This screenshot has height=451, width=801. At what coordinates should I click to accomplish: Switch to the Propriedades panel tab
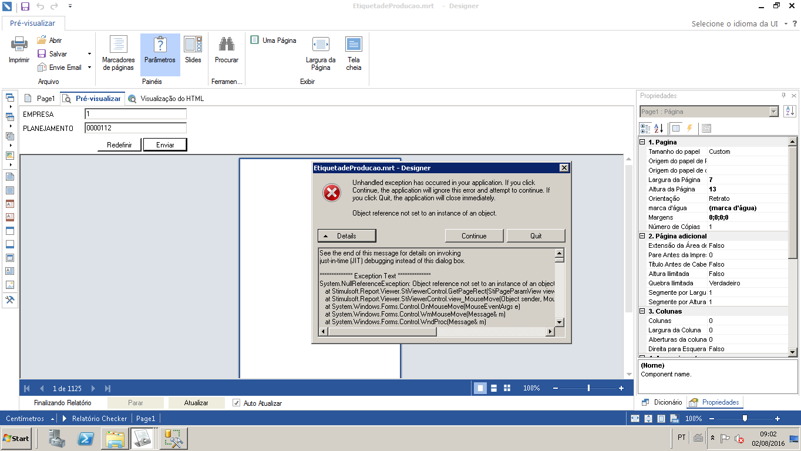click(715, 402)
